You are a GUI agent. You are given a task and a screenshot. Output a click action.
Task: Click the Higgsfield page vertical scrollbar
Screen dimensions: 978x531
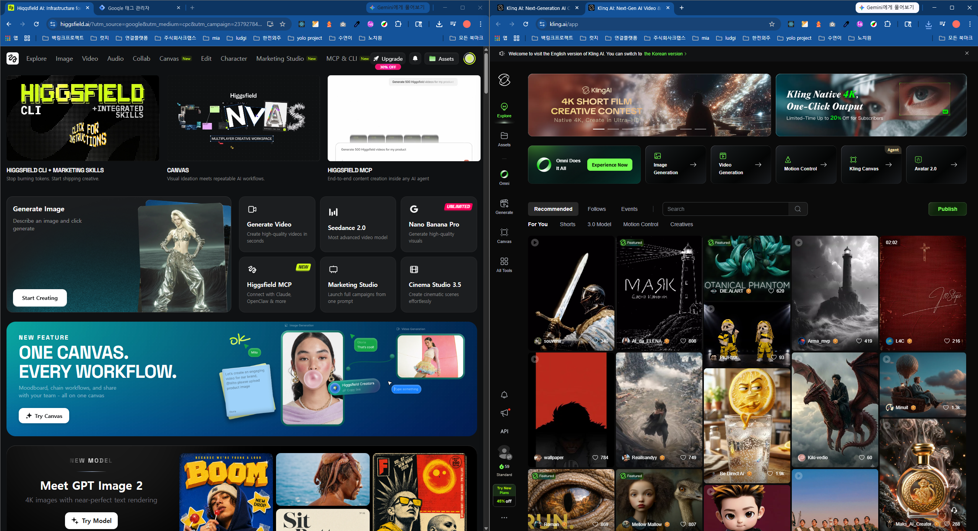coord(486,73)
